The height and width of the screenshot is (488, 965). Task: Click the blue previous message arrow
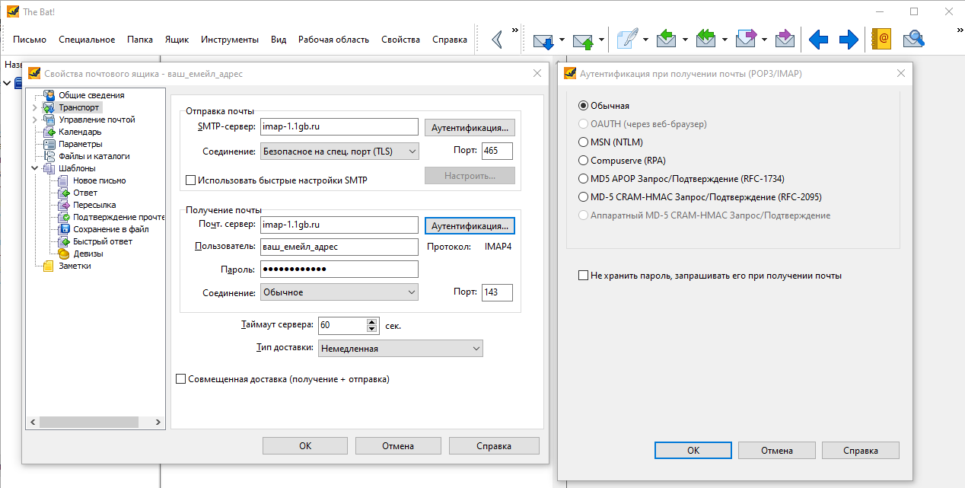click(818, 40)
